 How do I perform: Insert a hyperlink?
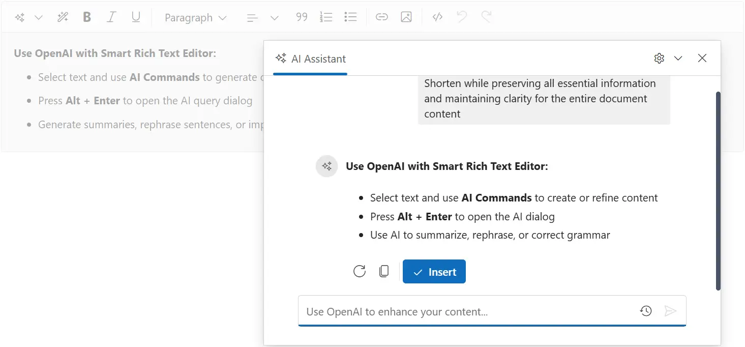(x=382, y=17)
